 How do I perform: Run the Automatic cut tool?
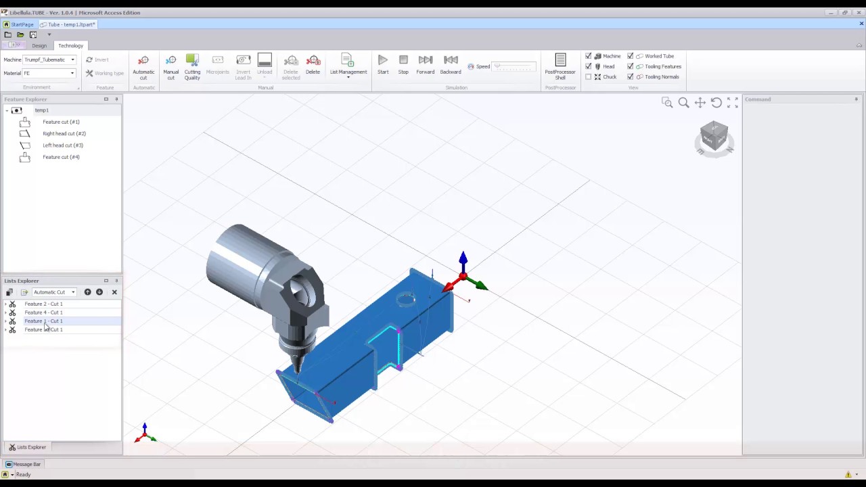tap(143, 67)
